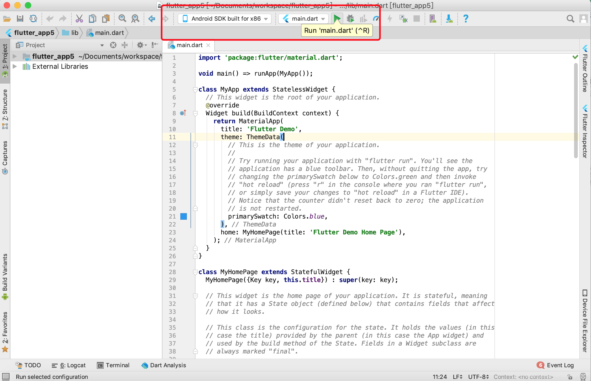Click the Synchronize toolbar icon

33,19
